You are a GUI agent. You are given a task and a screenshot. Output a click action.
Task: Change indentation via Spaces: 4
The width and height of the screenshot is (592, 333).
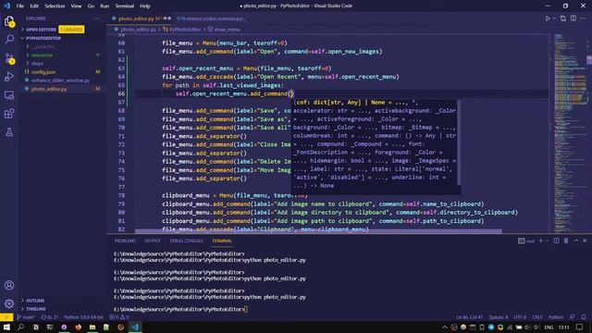coord(499,317)
